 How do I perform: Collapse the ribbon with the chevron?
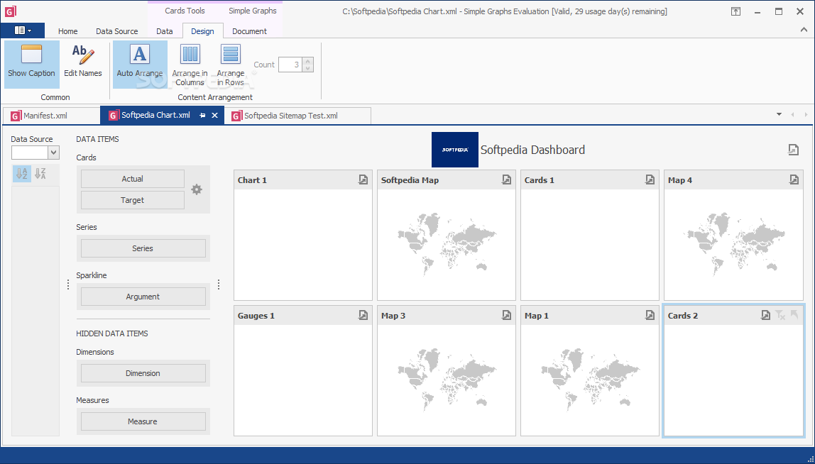804,30
